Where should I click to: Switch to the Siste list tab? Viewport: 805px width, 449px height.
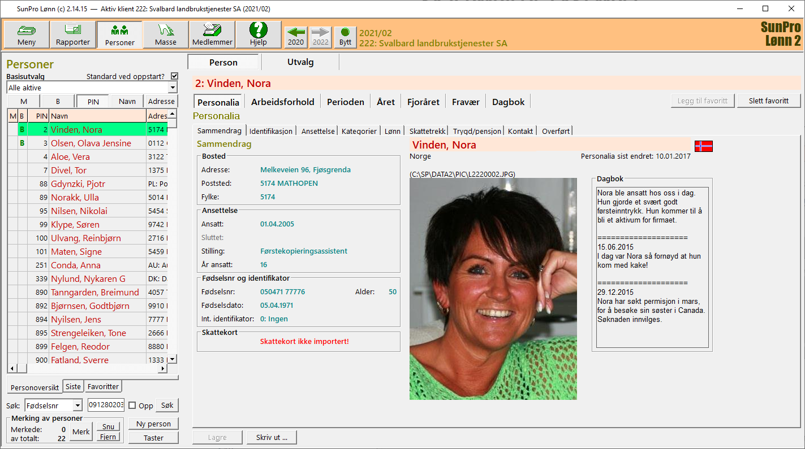pos(73,386)
